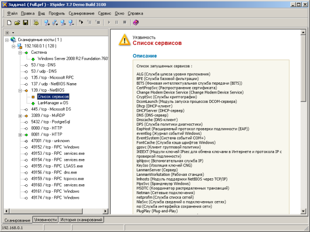Screen dimensions: 310x232
Task: Collapse the Система tree node
Action: 20,53
